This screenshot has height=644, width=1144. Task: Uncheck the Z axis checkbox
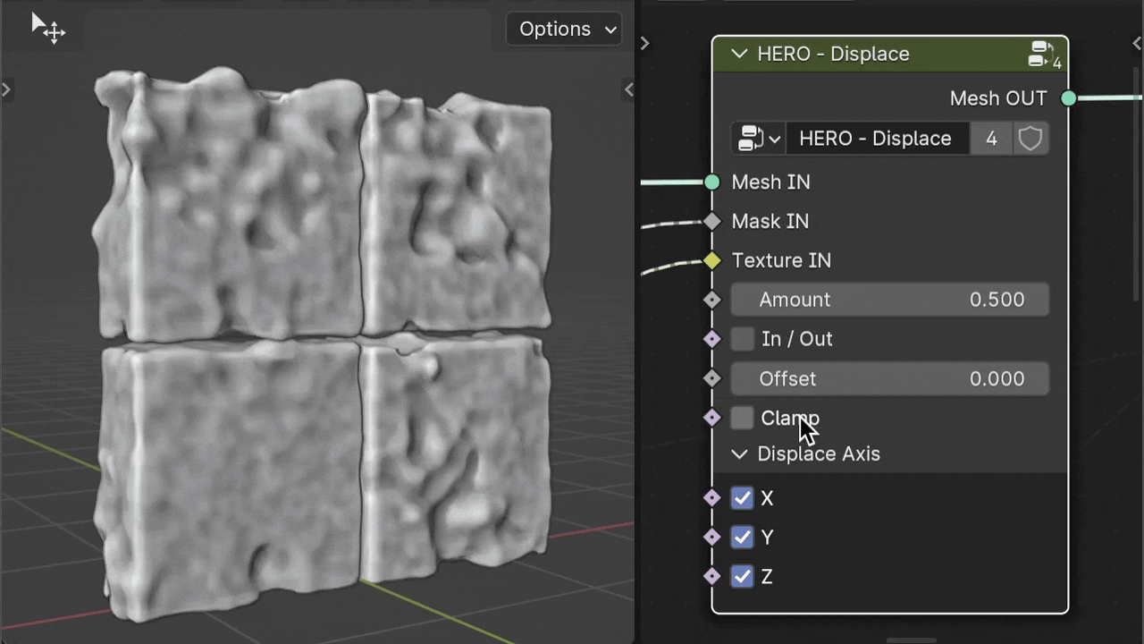pos(743,577)
